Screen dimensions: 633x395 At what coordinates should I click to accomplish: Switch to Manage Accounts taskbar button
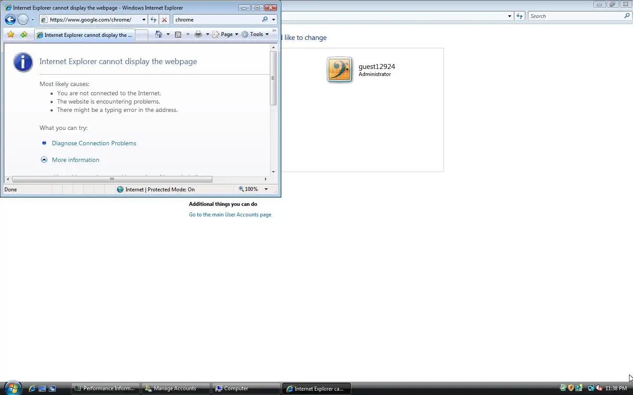pyautogui.click(x=176, y=388)
